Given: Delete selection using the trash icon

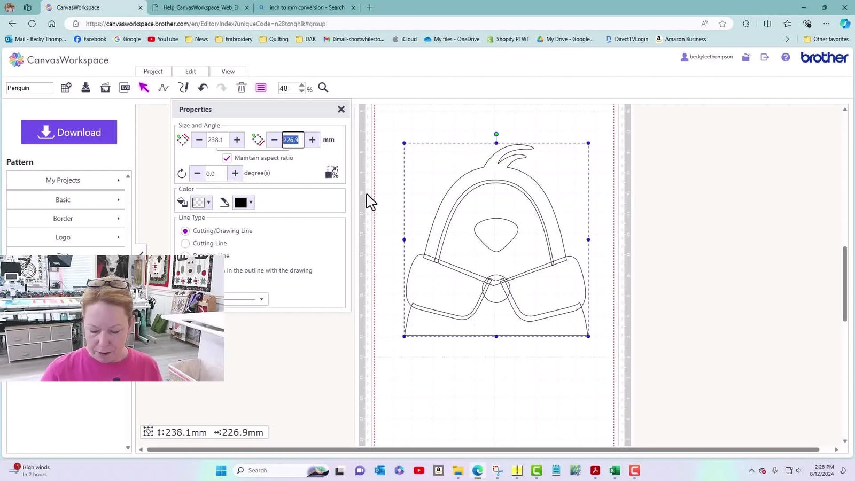Looking at the screenshot, I should pos(241,88).
